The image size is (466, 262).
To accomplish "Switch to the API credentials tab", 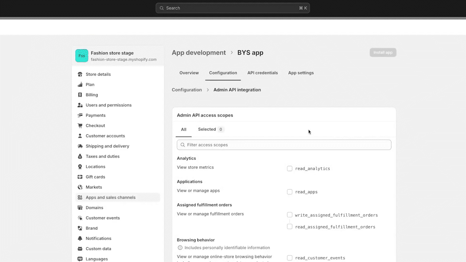I will 262,73.
